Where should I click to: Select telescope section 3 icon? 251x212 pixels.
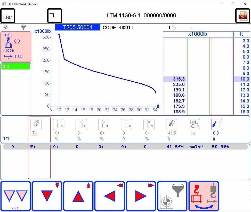pyautogui.click(x=104, y=124)
